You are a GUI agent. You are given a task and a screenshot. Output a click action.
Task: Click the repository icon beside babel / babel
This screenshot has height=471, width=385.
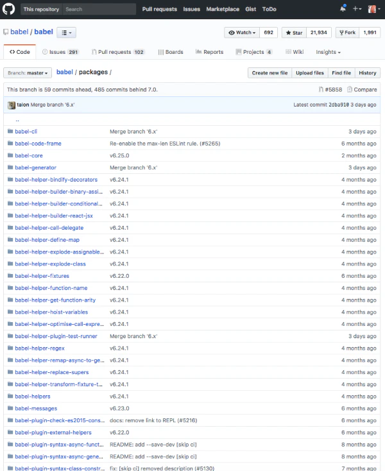click(6, 32)
